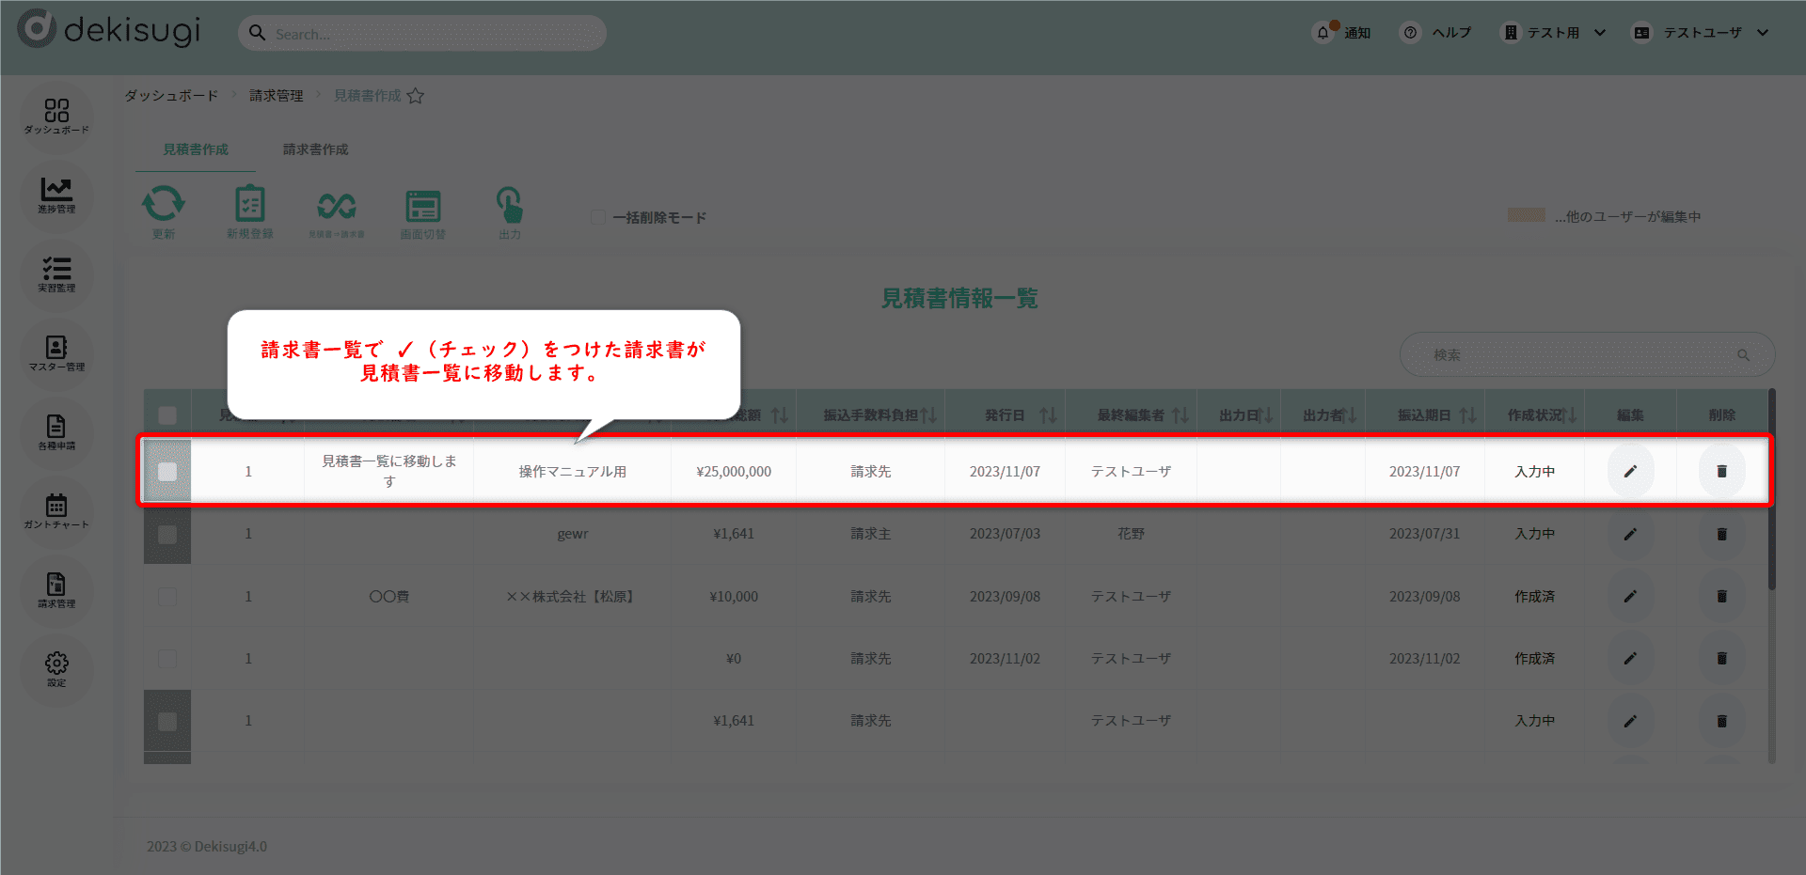The height and width of the screenshot is (875, 1806).
Task: Go to 請求管理 in the breadcrumb
Action: coord(276,96)
